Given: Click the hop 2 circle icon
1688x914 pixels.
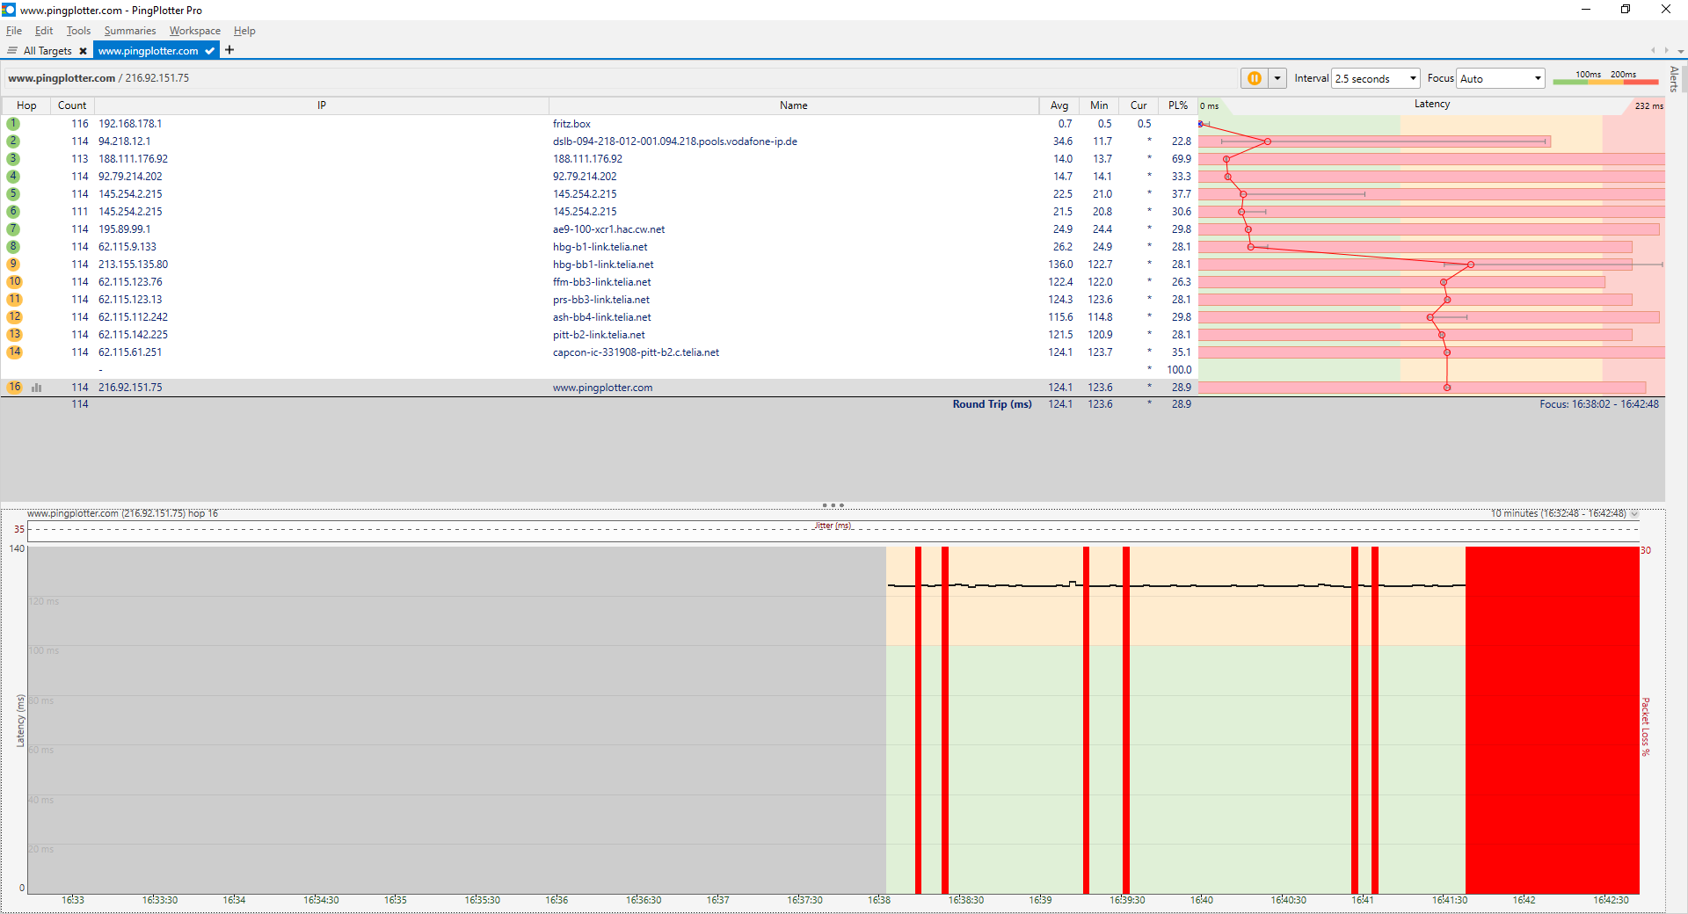Looking at the screenshot, I should click(x=13, y=141).
